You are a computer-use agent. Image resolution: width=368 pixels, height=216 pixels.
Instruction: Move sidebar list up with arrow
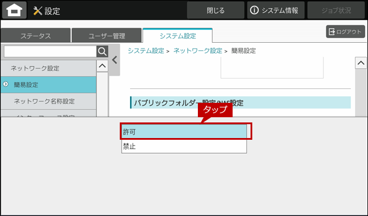point(102,66)
